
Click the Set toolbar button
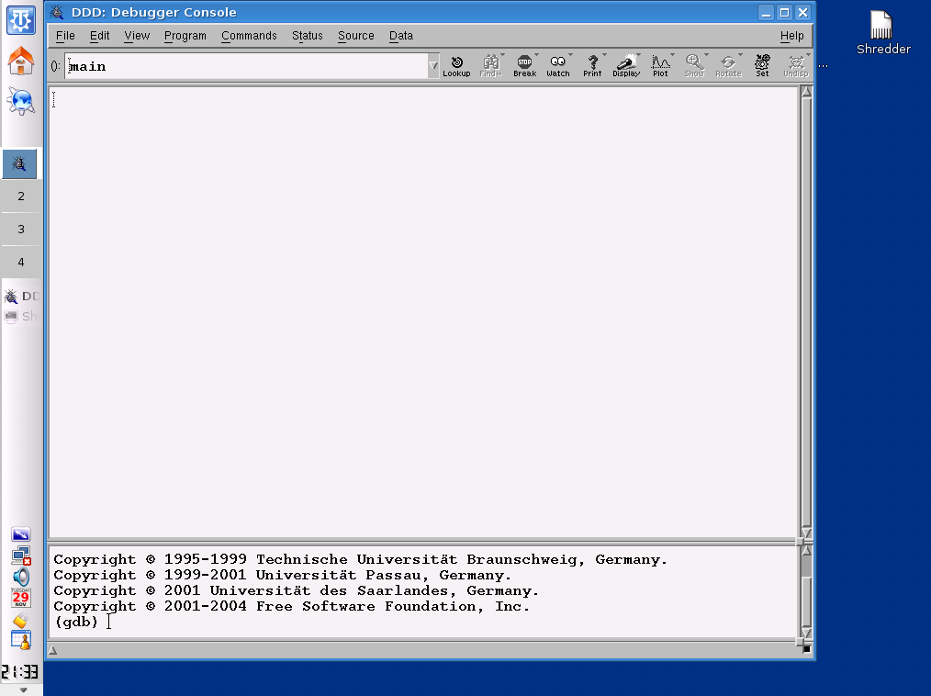pyautogui.click(x=762, y=66)
